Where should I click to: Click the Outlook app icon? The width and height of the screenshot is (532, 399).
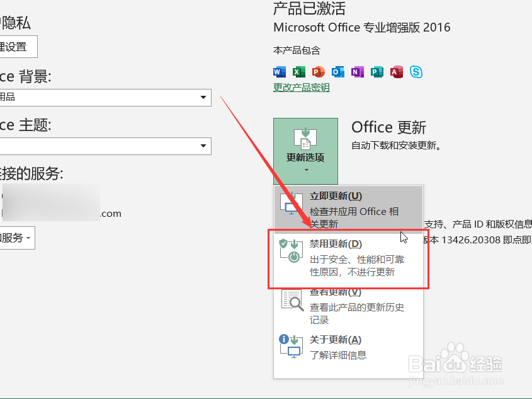click(338, 72)
